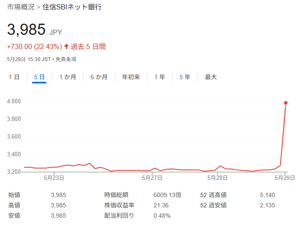Click the 3,200 y-axis label

click(14, 172)
